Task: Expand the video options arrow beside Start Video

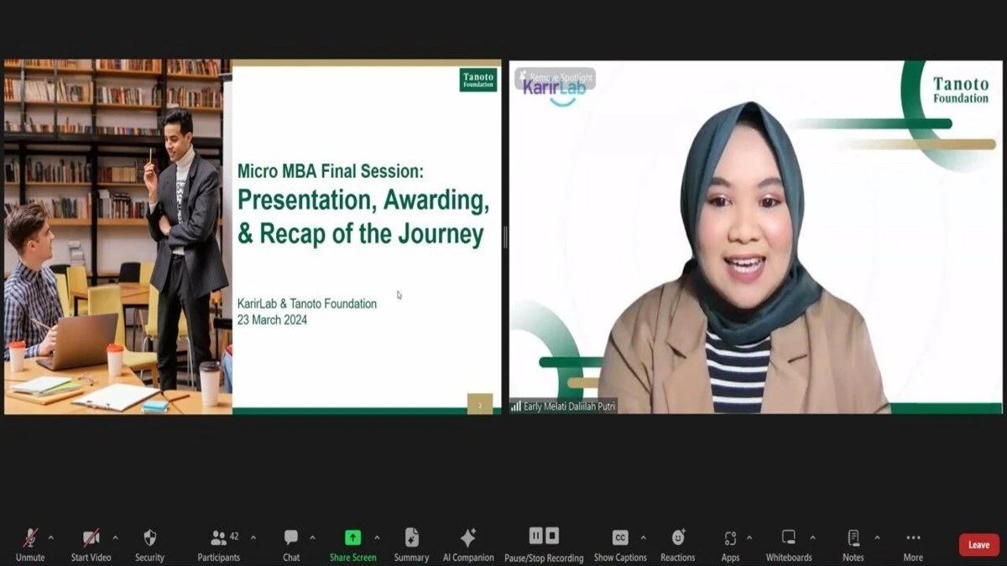Action: click(x=115, y=537)
